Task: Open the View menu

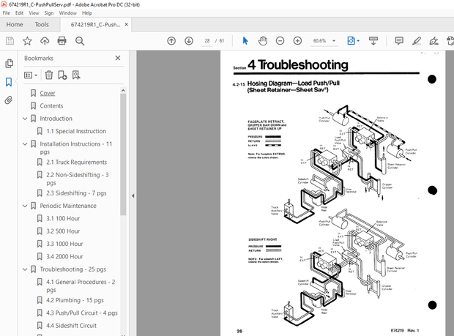Action: coord(34,13)
